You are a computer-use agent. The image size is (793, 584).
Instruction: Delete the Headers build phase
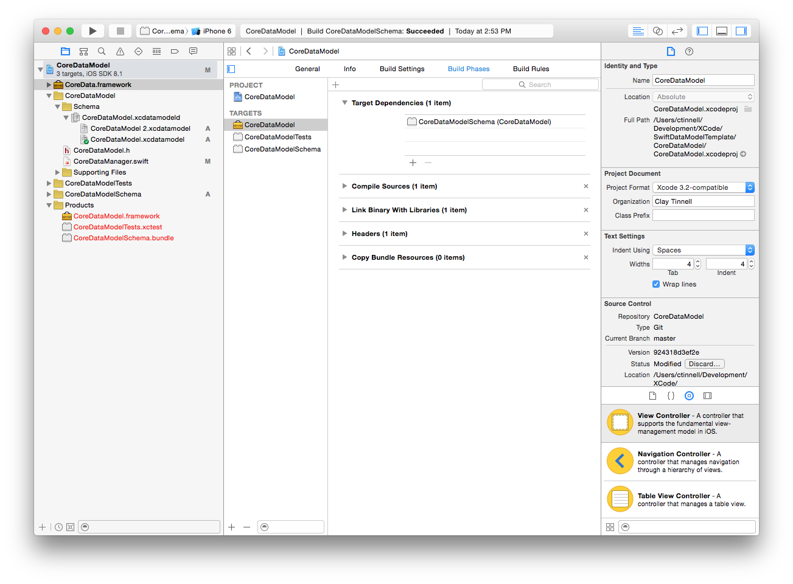coord(586,234)
